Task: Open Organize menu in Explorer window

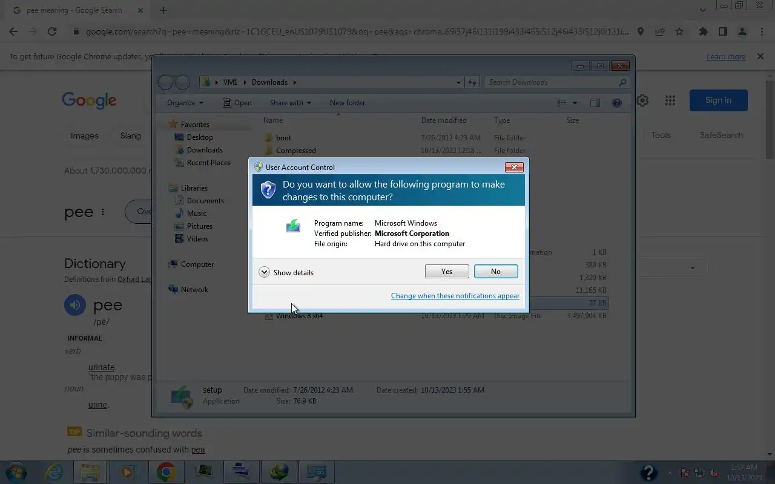Action: 185,103
